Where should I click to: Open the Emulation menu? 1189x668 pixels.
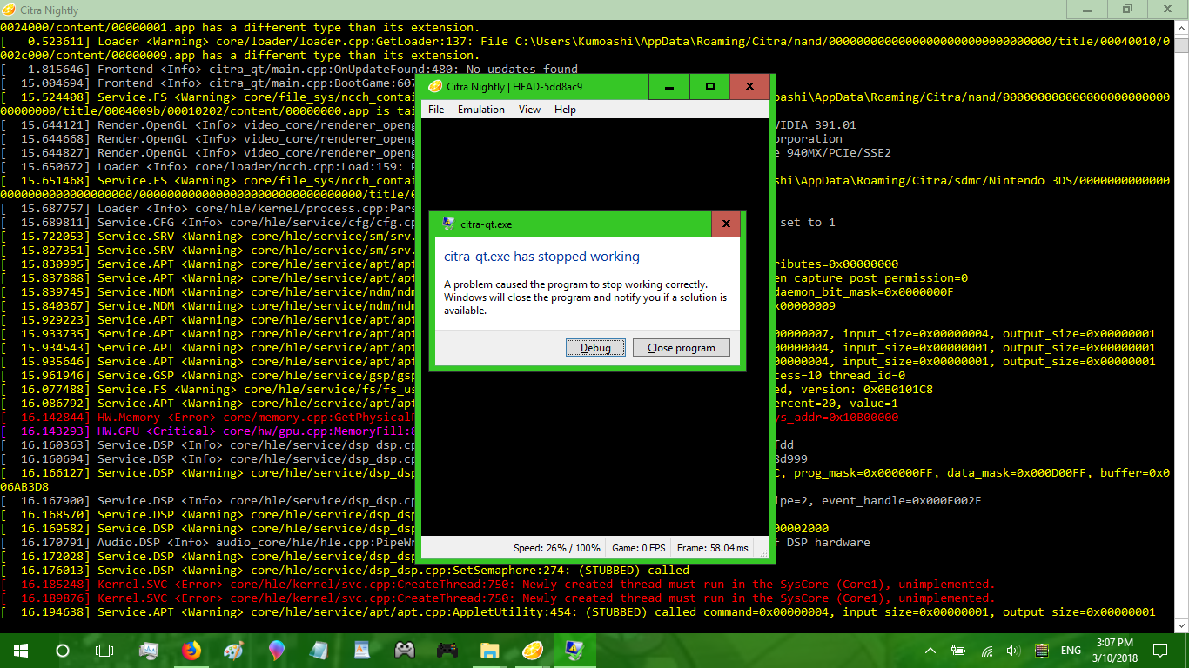481,110
